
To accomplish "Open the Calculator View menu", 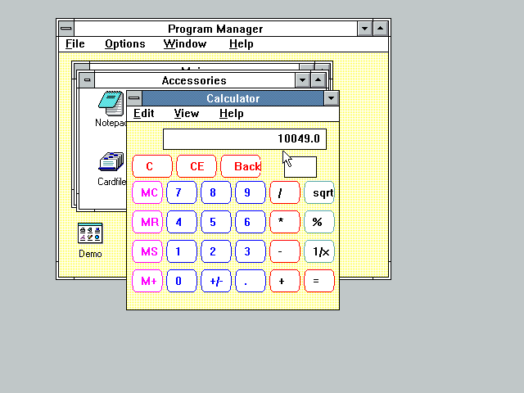I will point(187,113).
